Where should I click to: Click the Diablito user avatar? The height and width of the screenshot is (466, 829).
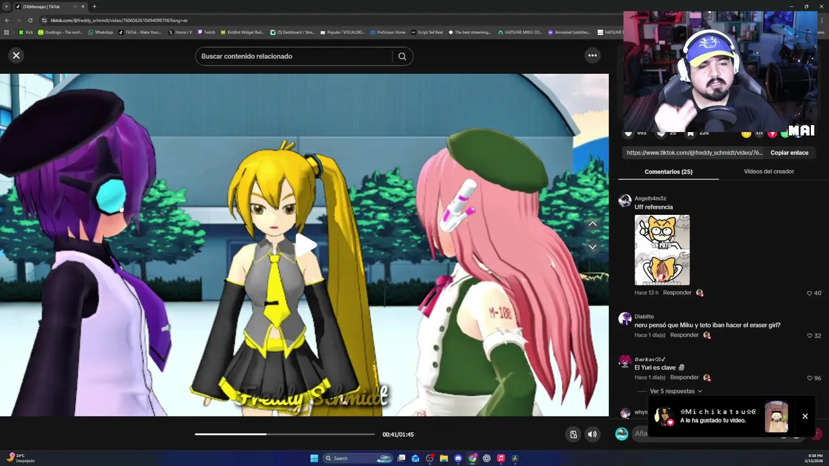(x=625, y=318)
